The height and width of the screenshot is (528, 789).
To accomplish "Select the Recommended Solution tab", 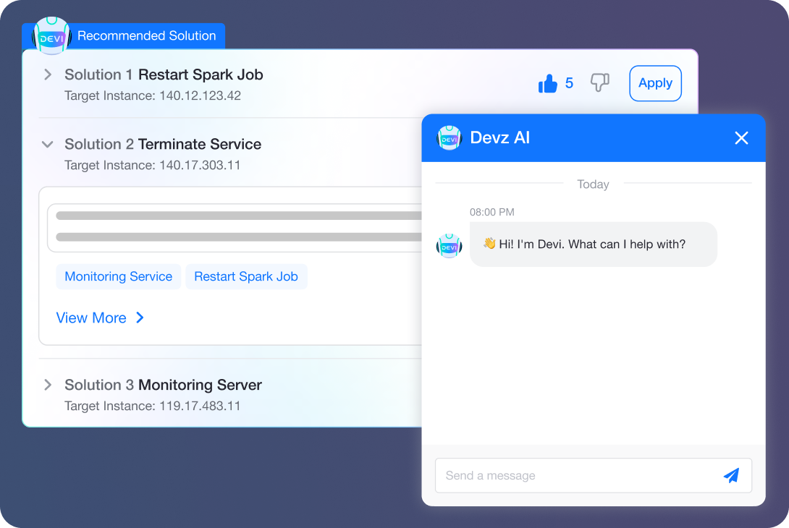I will (x=146, y=35).
